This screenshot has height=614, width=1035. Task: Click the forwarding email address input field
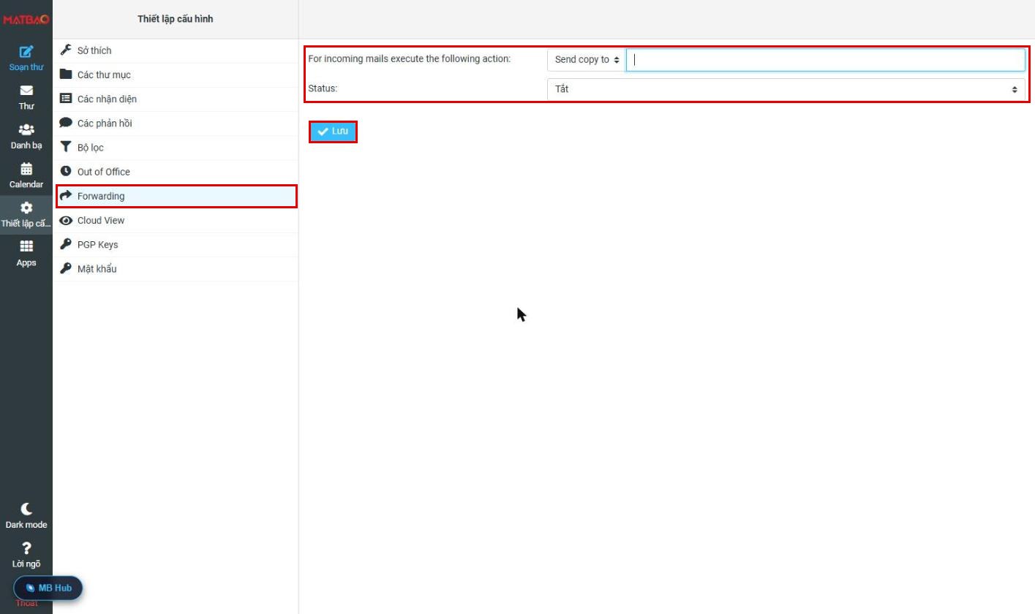[826, 60]
